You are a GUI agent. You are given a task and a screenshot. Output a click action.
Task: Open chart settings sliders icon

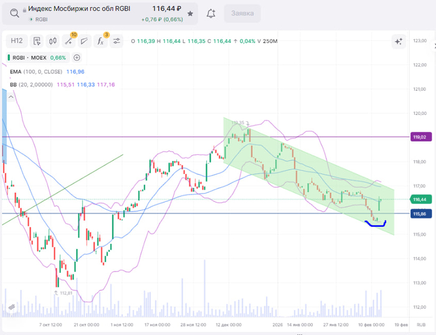[x=117, y=41]
